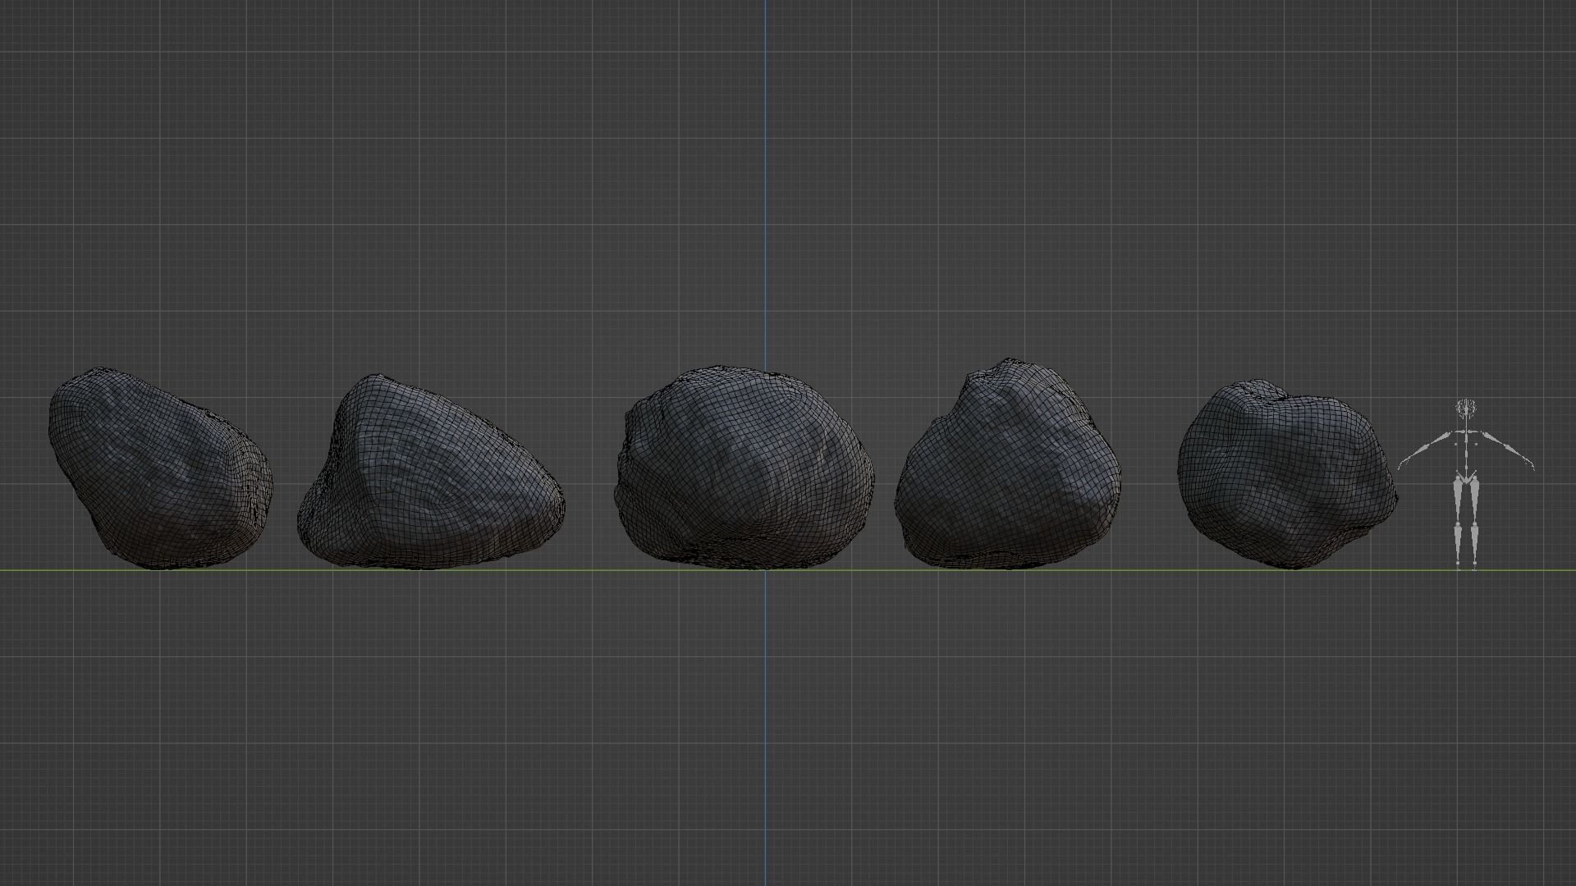Select the peaked-top rock between the center rock and the figure-side rock
Image resolution: width=1576 pixels, height=886 pixels.
1009,464
